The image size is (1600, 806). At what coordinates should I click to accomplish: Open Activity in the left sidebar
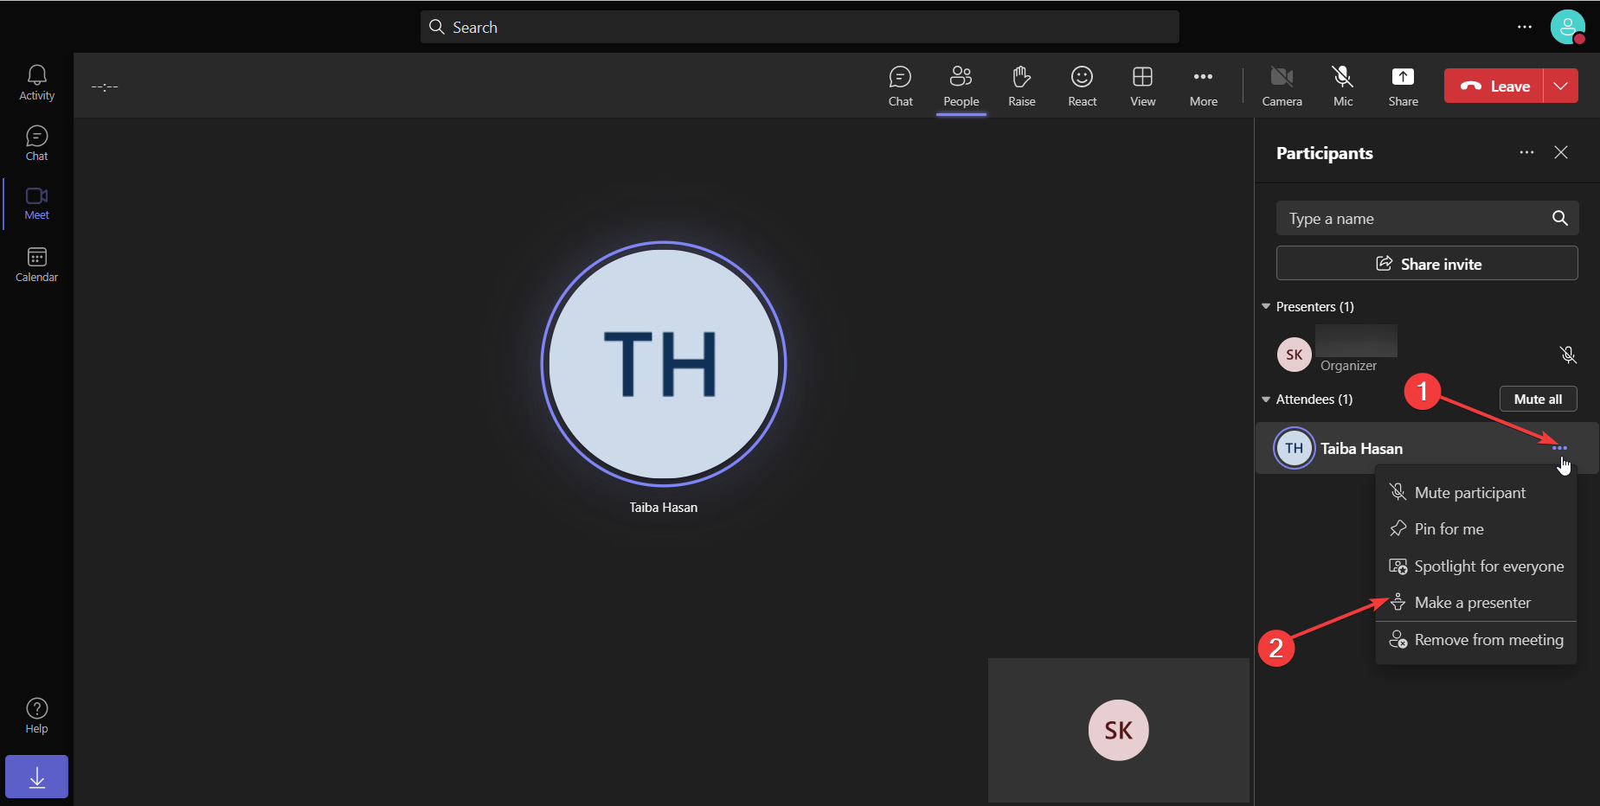(x=36, y=83)
